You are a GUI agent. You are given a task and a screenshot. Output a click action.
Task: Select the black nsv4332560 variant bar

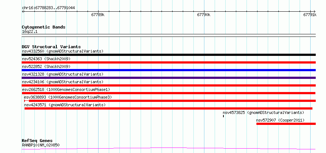click(x=168, y=55)
